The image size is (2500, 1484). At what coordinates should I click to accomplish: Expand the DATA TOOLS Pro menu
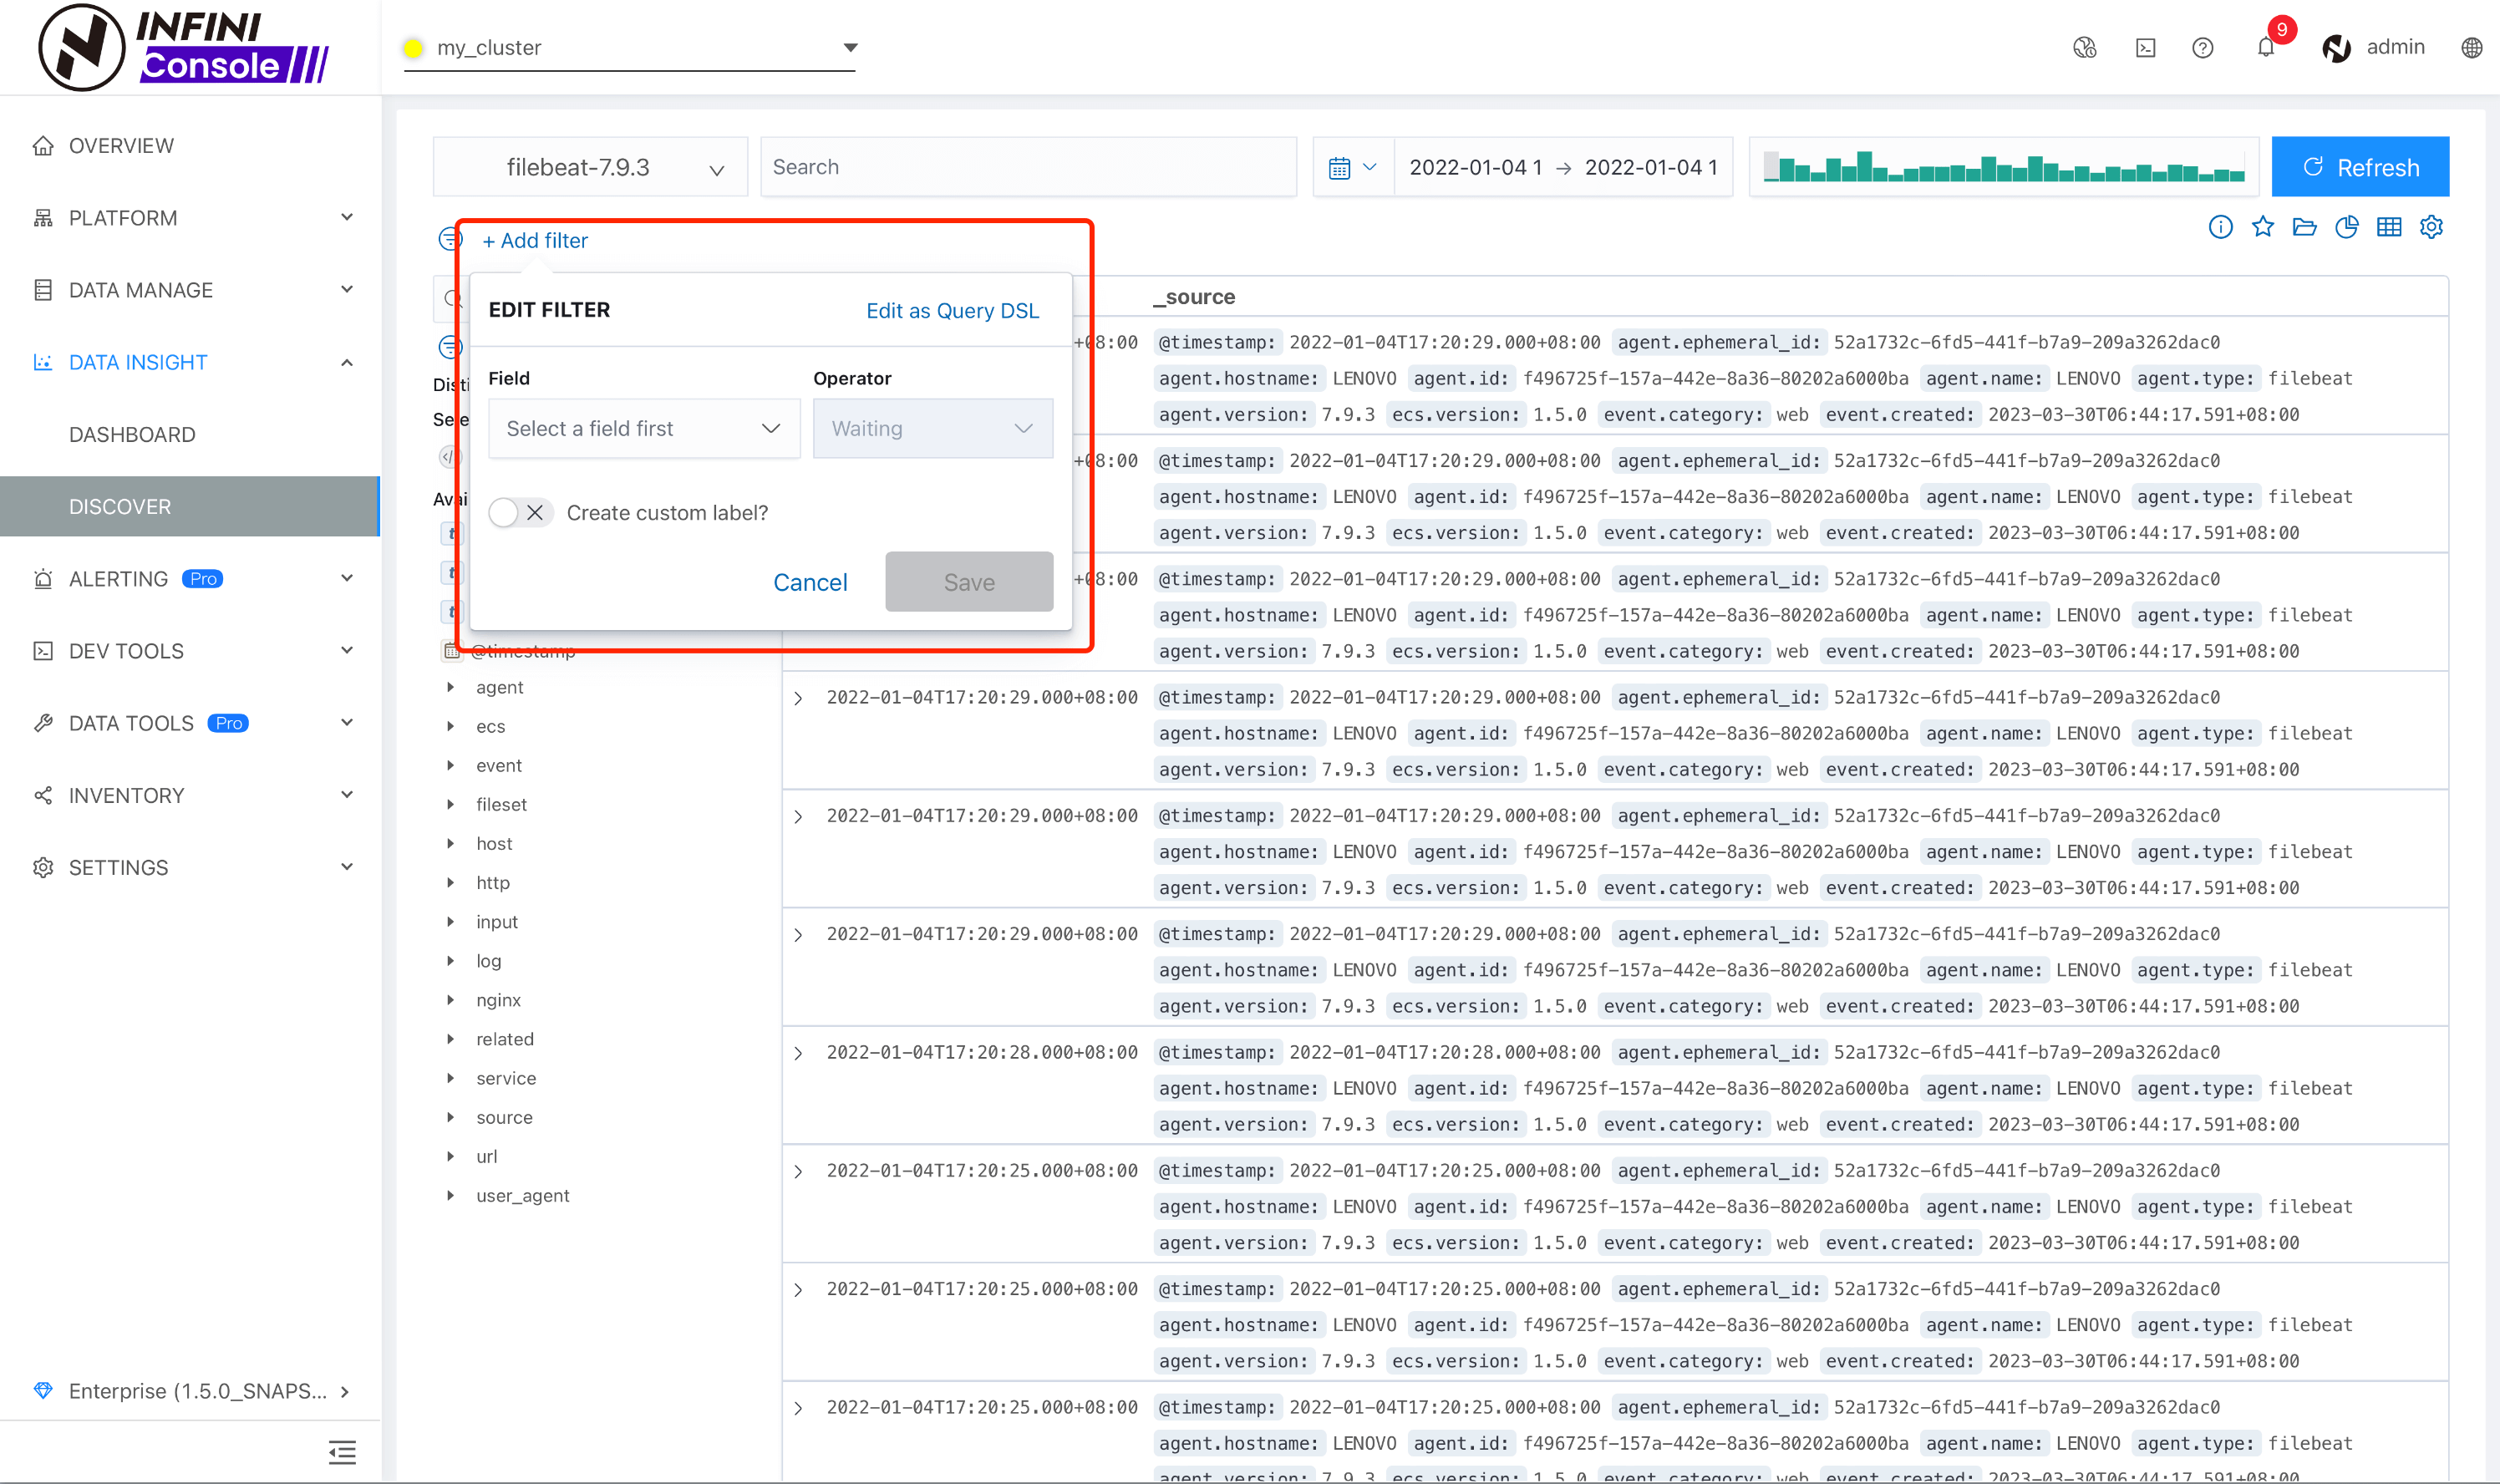[190, 723]
